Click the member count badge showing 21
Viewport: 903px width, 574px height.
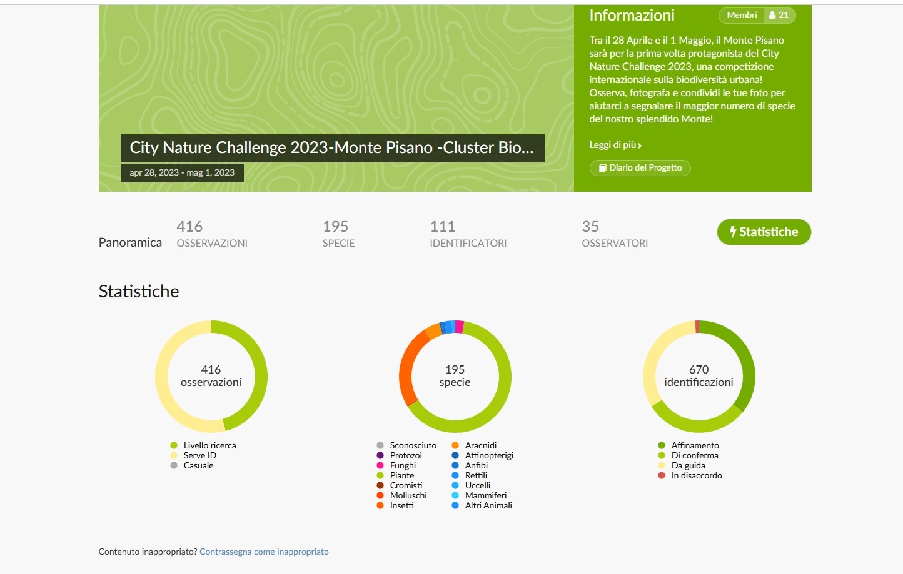[x=780, y=15]
